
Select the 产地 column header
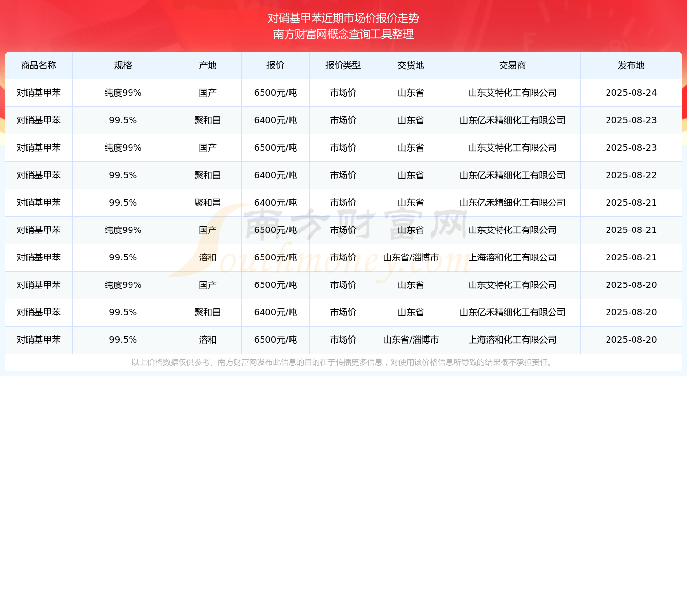[x=208, y=65]
